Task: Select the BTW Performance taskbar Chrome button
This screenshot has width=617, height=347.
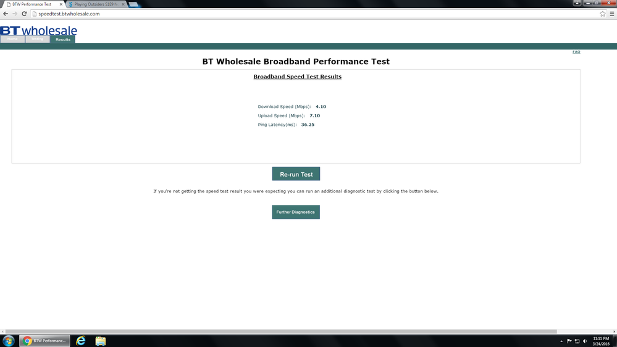Action: (45, 341)
